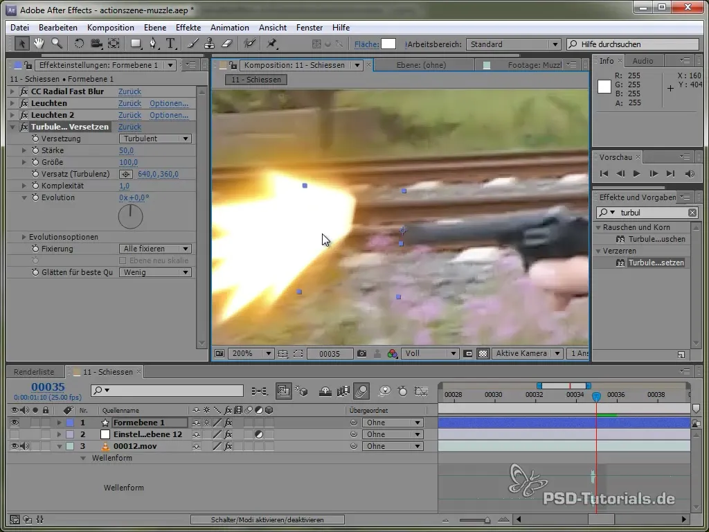Viewport: 709px width, 532px height.
Task: Open the graph editor icon in timeline
Action: pyautogui.click(x=421, y=391)
